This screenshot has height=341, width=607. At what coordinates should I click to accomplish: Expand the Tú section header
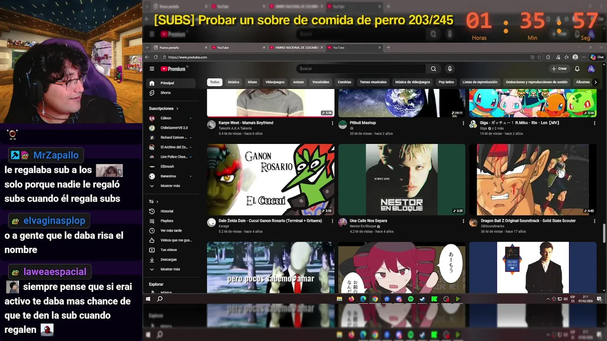click(154, 201)
